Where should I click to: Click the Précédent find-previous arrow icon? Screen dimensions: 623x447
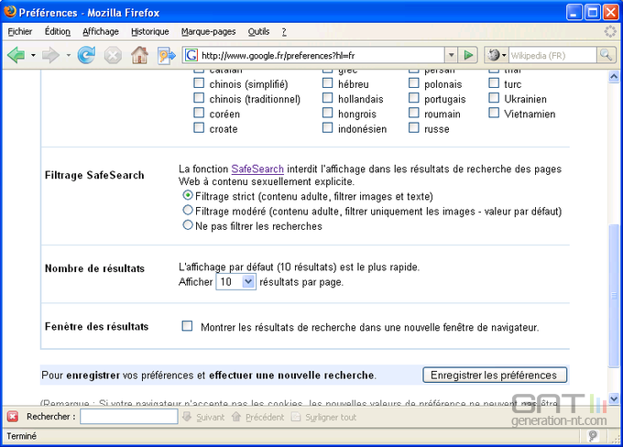(236, 417)
